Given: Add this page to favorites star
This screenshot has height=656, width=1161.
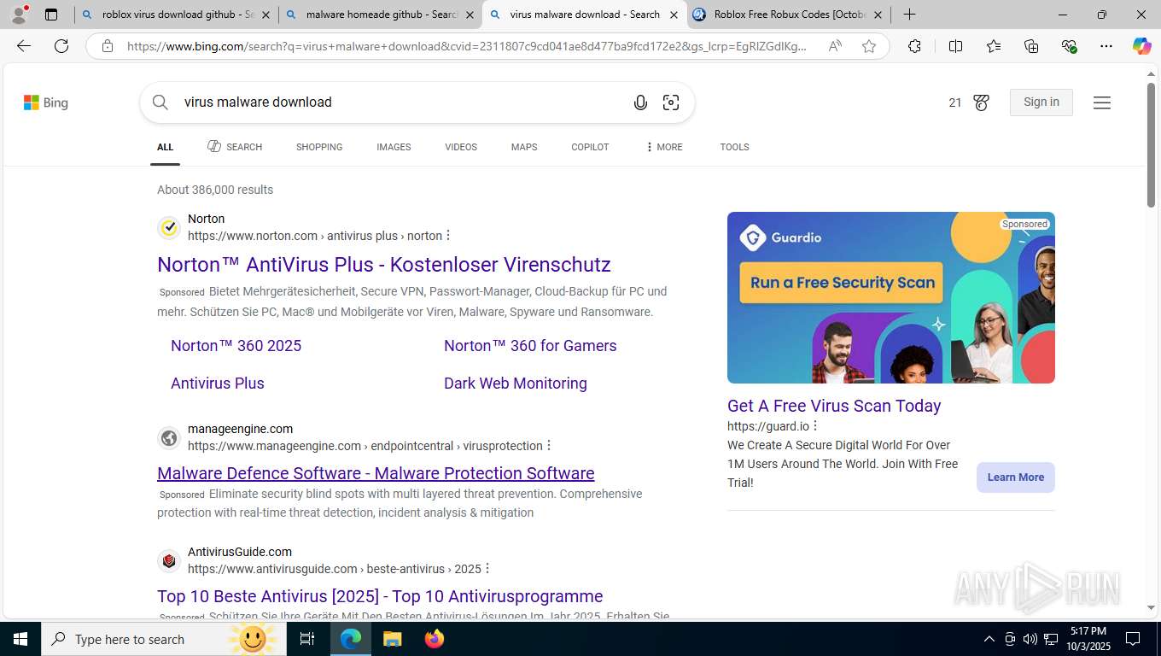Looking at the screenshot, I should [x=869, y=46].
